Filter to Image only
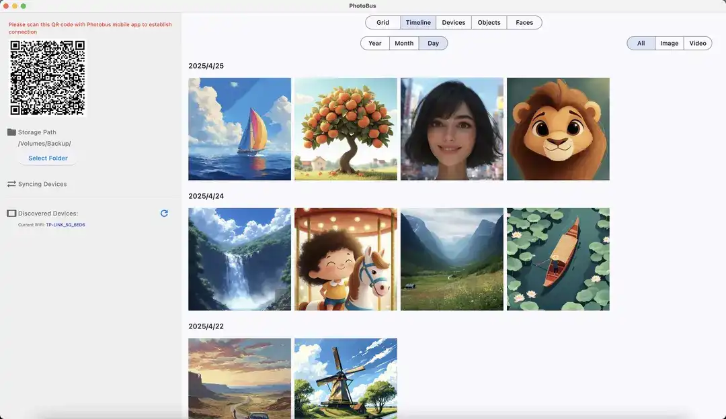726x419 pixels. pos(669,43)
